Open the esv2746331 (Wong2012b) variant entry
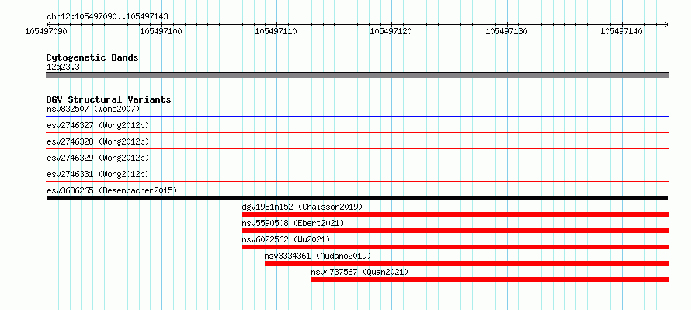The height and width of the screenshot is (310, 691). click(x=98, y=174)
